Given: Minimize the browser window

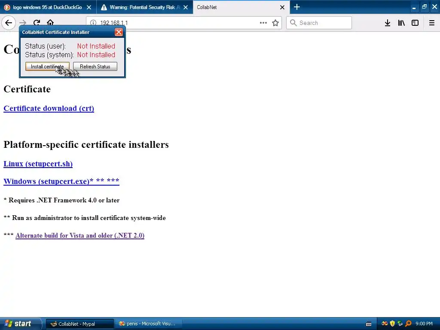Looking at the screenshot, I should tap(414, 7).
